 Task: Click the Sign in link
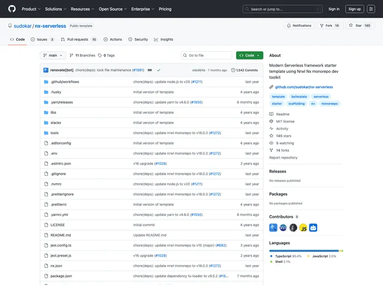click(x=333, y=9)
